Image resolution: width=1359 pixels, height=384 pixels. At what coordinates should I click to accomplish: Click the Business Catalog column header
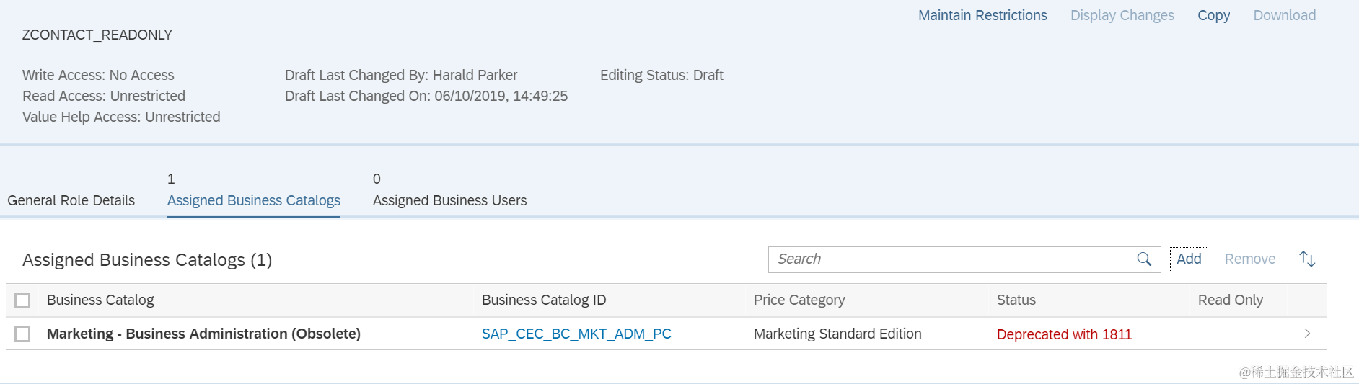click(x=100, y=300)
